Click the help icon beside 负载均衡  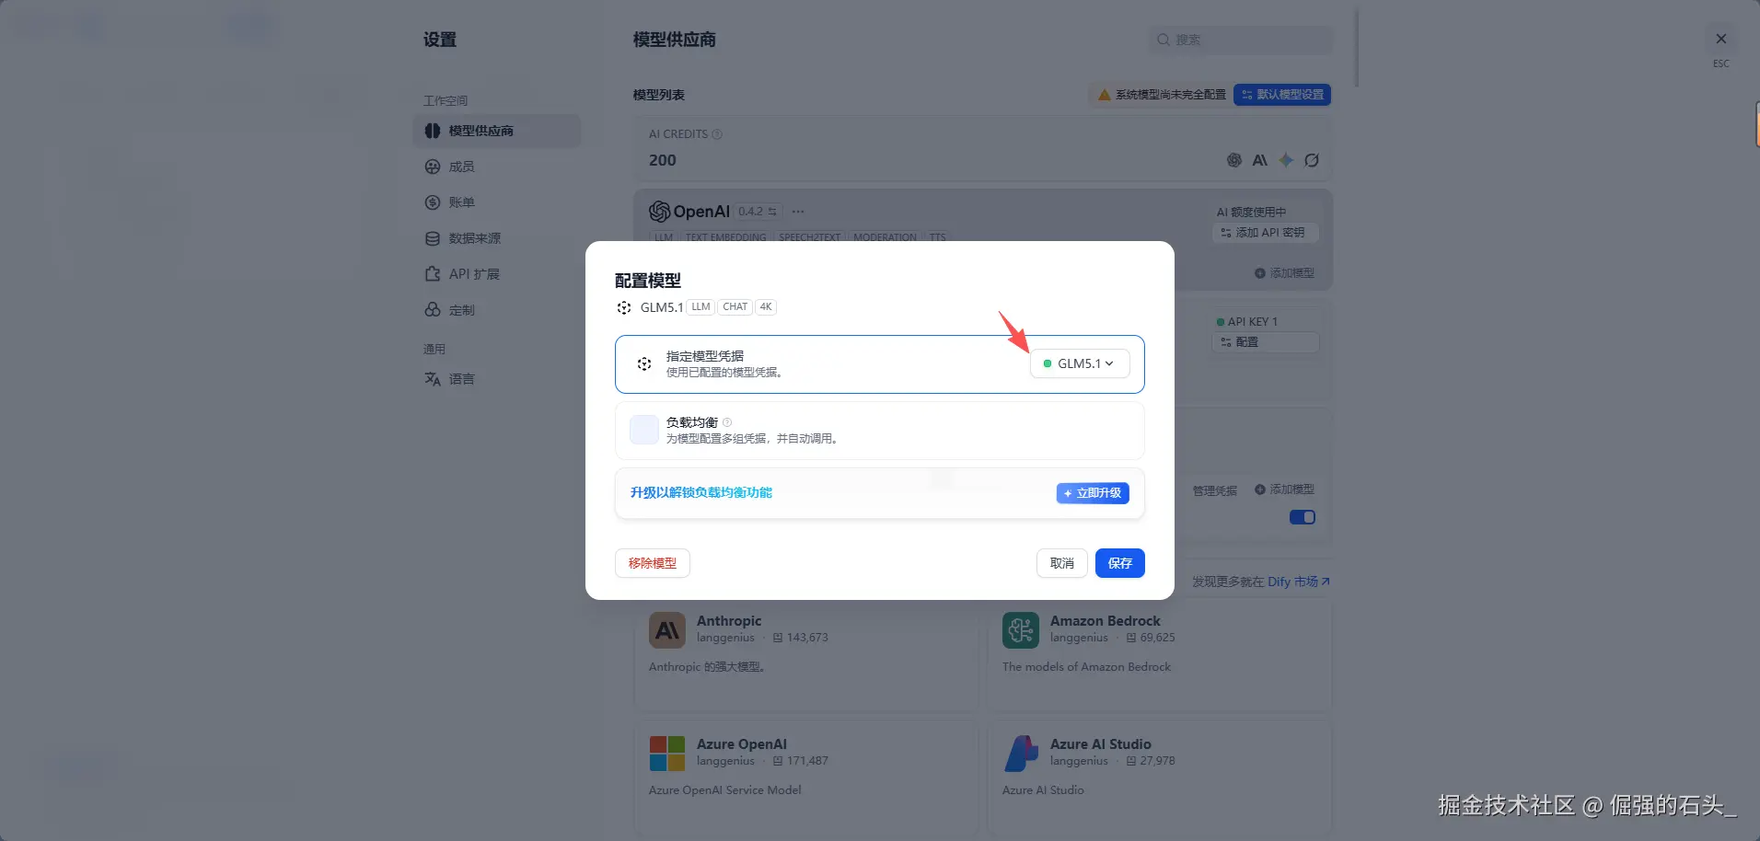[727, 422]
